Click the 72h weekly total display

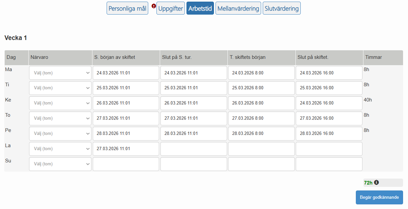368,182
